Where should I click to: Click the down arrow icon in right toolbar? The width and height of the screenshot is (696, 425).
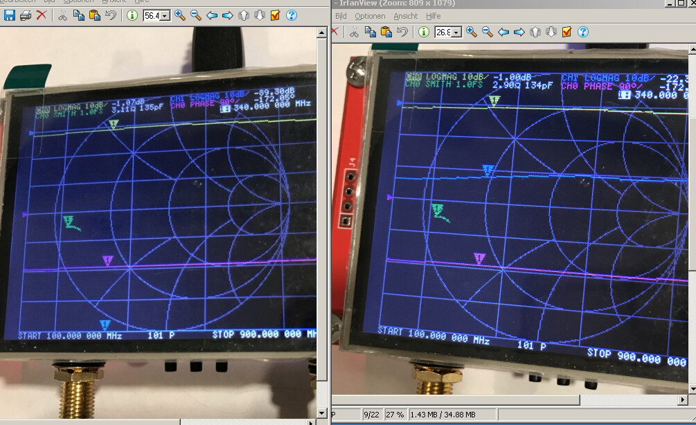551,32
